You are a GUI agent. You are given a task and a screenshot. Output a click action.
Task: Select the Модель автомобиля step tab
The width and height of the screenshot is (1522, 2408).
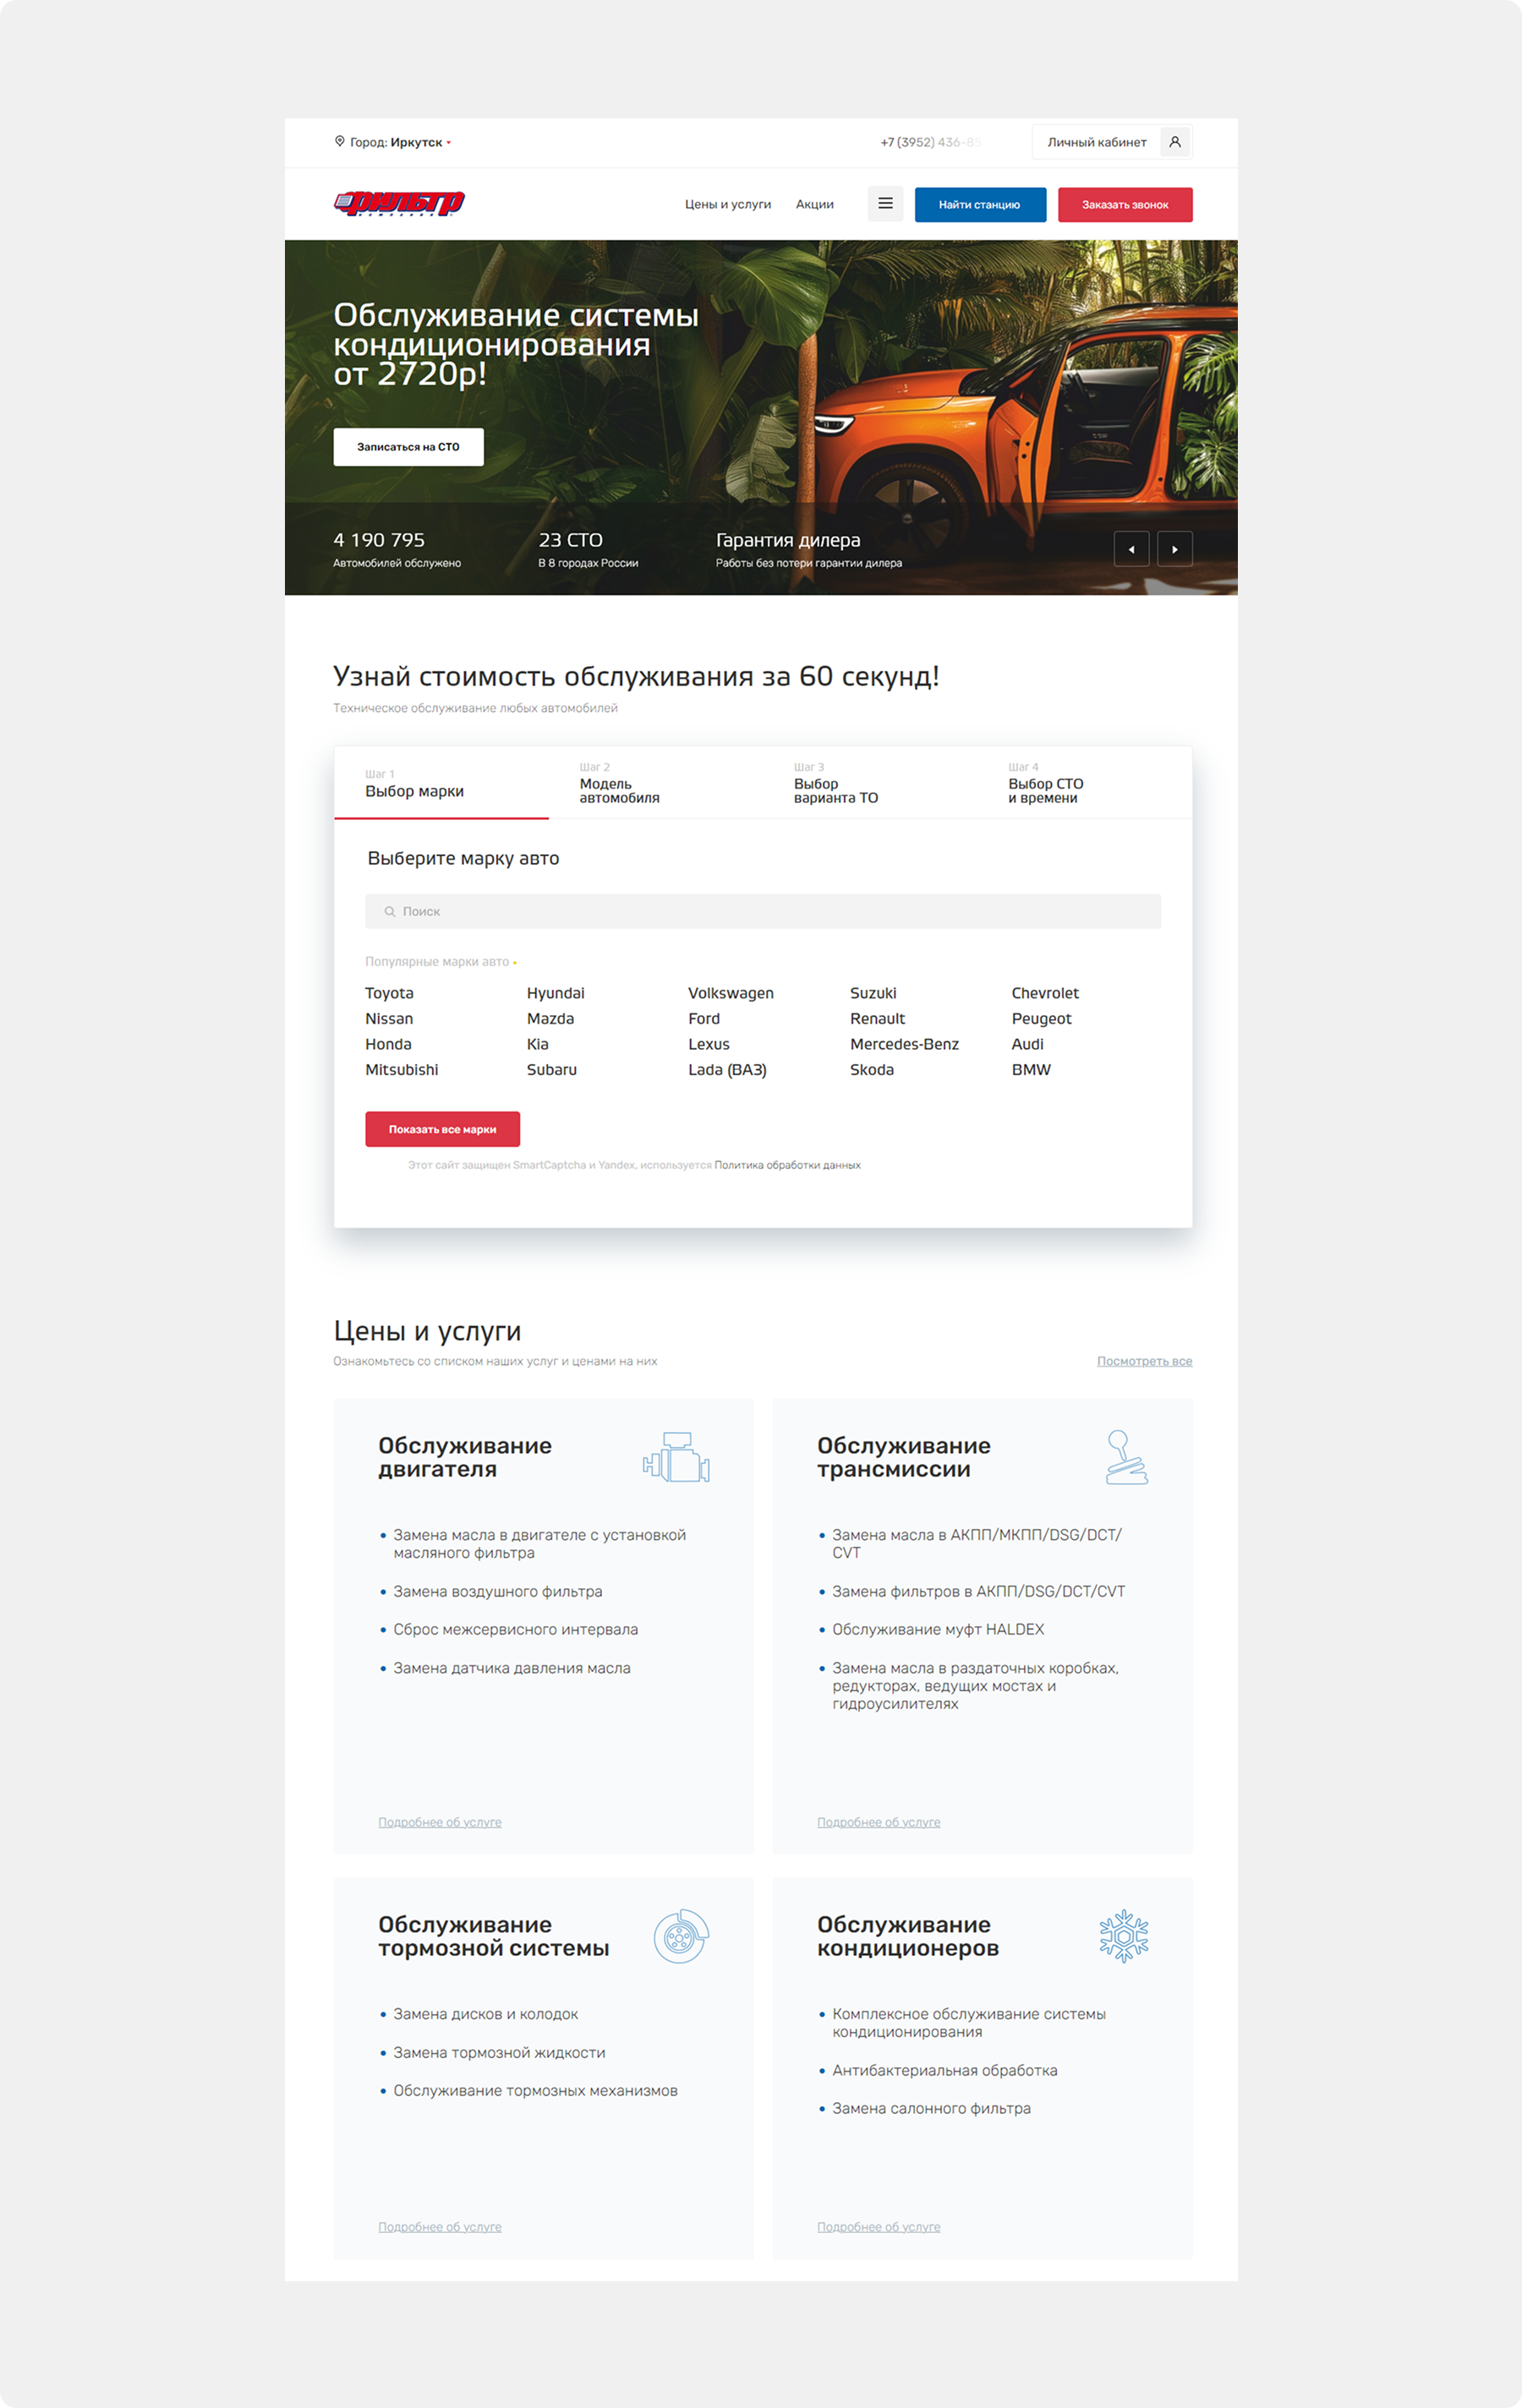[x=655, y=783]
